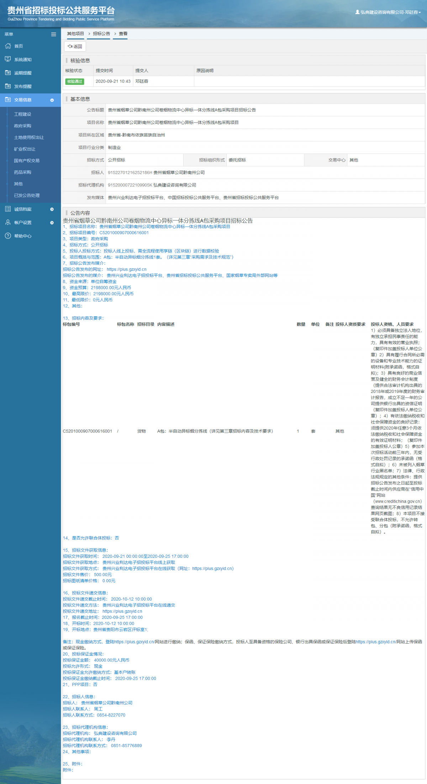Open system notifications monitor icon
This screenshot has height=784, width=427.
tap(8, 59)
